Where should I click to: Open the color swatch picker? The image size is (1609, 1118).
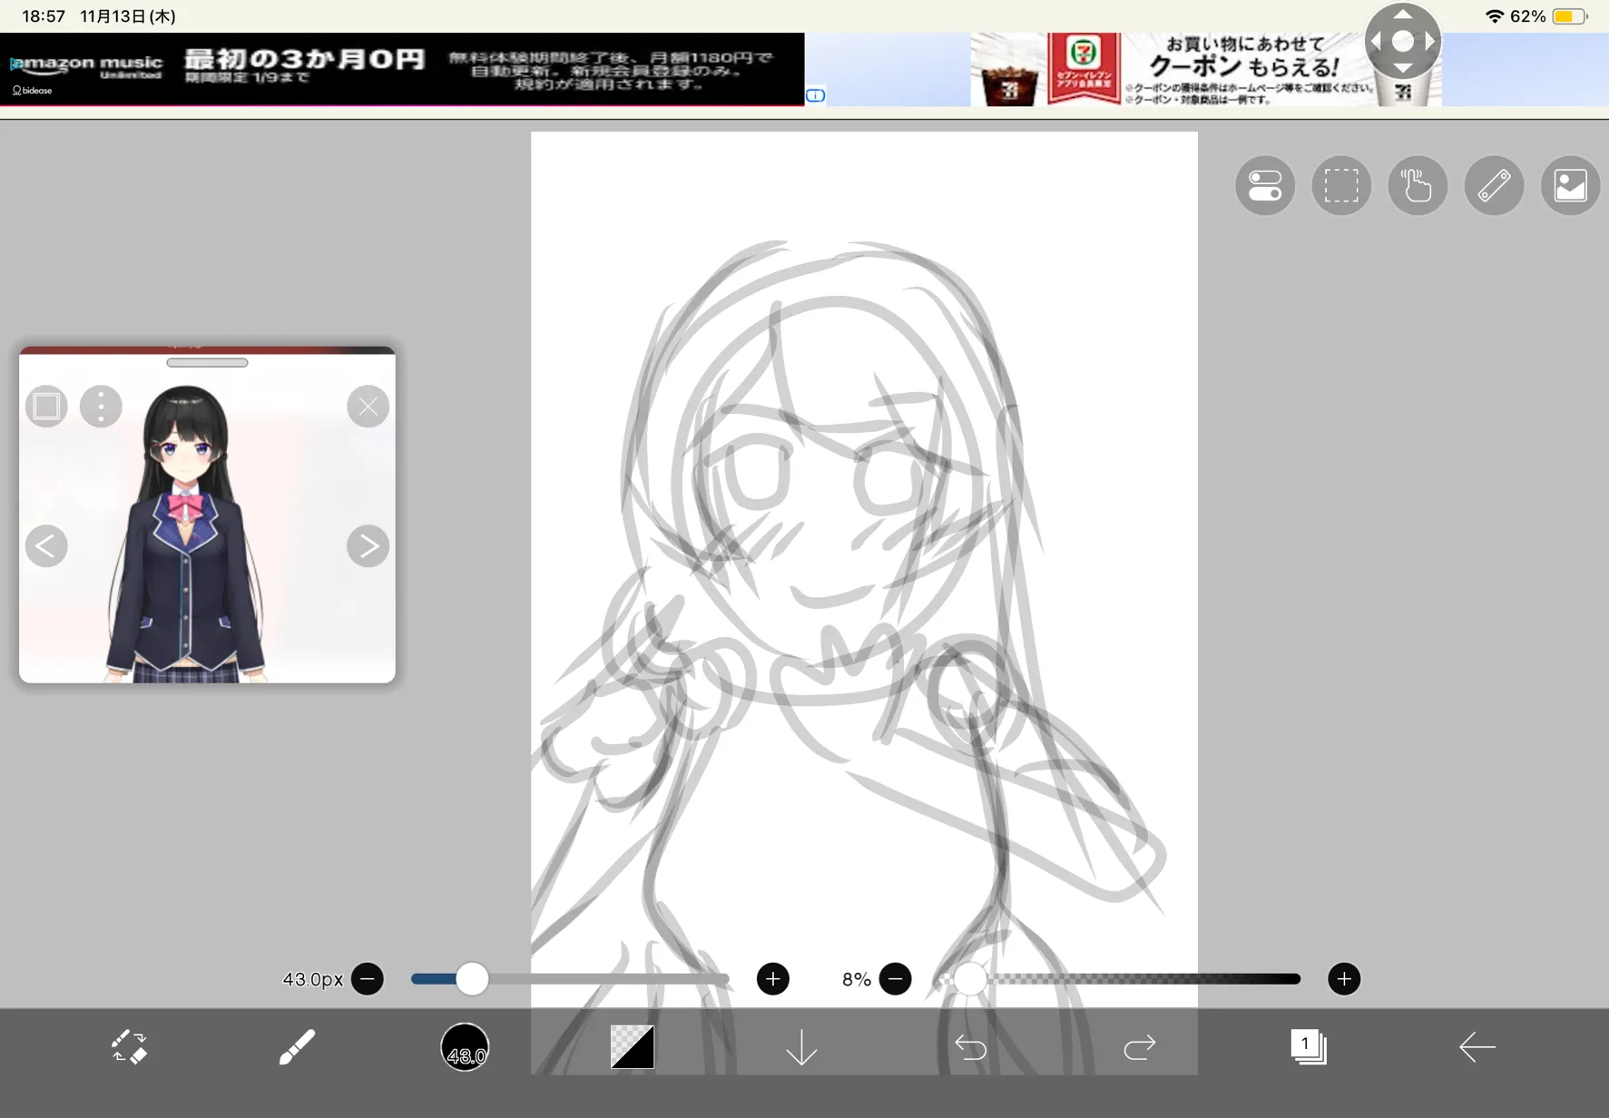pos(633,1047)
